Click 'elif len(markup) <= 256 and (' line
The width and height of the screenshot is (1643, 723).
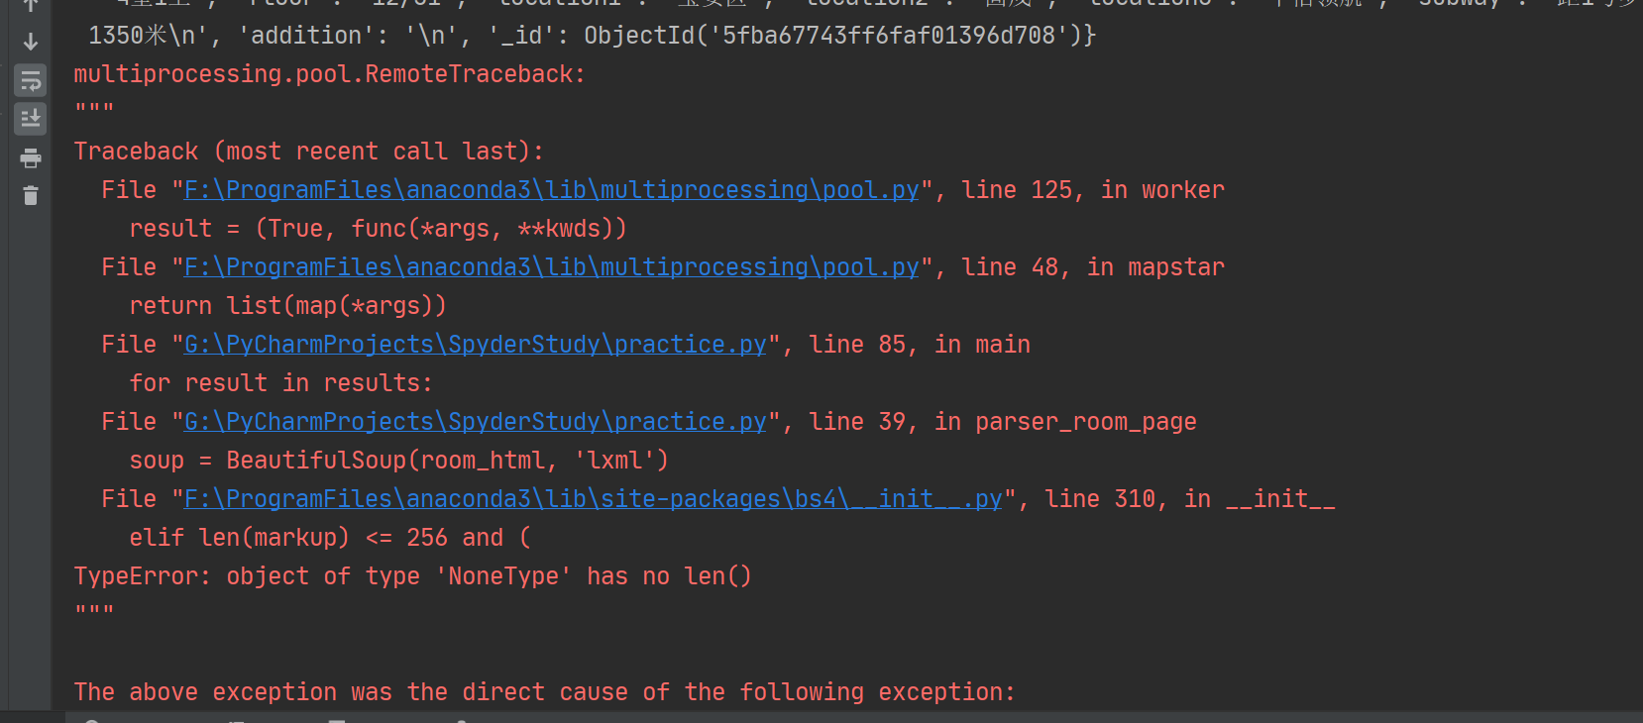tap(330, 538)
